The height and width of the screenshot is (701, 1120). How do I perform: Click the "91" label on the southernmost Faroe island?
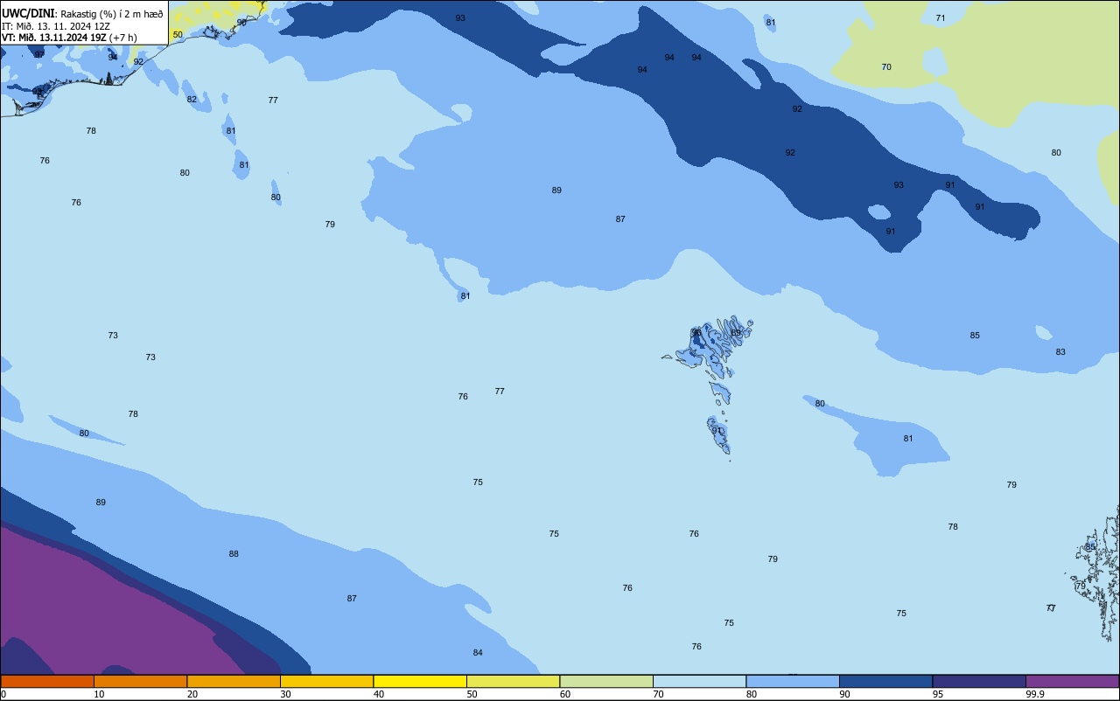click(717, 431)
